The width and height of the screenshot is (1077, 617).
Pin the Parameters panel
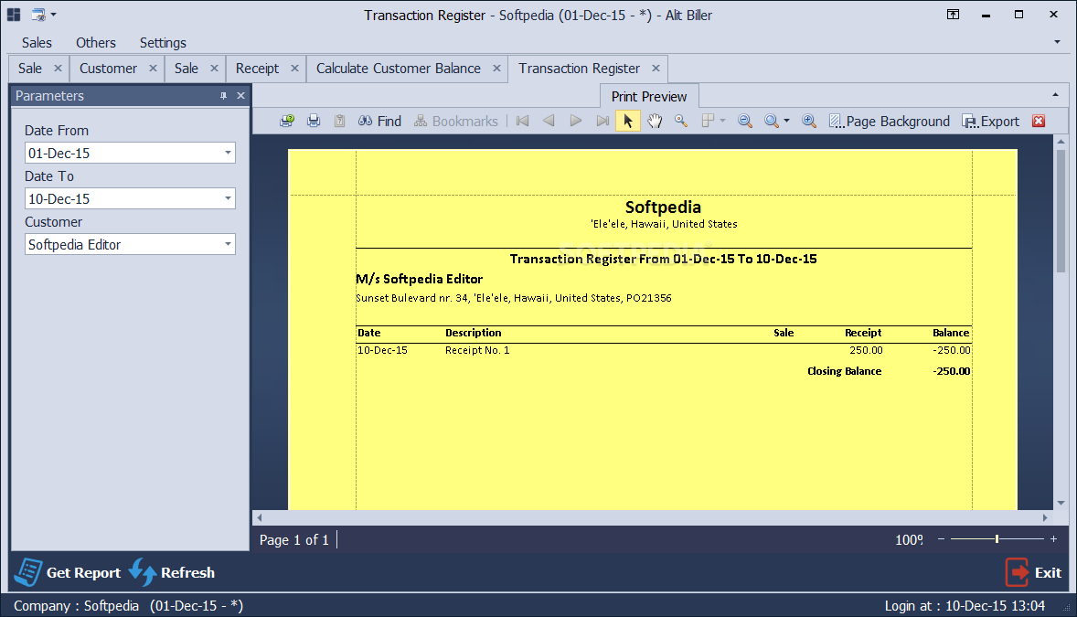(223, 95)
